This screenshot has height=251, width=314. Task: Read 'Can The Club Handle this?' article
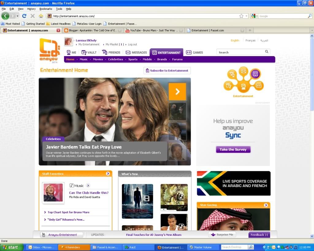click(89, 193)
